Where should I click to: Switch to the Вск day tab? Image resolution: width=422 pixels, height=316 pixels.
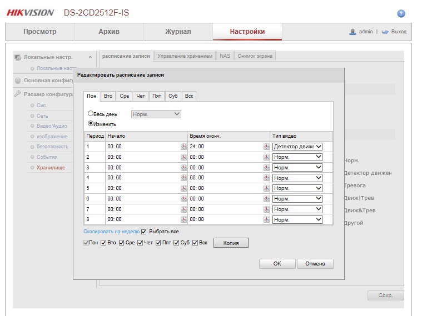pos(189,96)
